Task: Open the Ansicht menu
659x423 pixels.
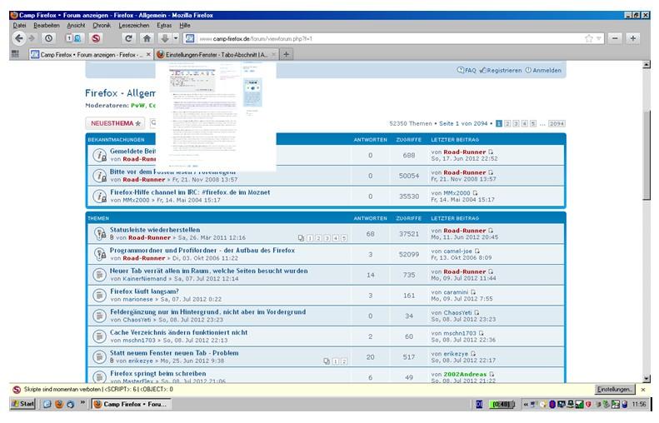Action: [76, 25]
